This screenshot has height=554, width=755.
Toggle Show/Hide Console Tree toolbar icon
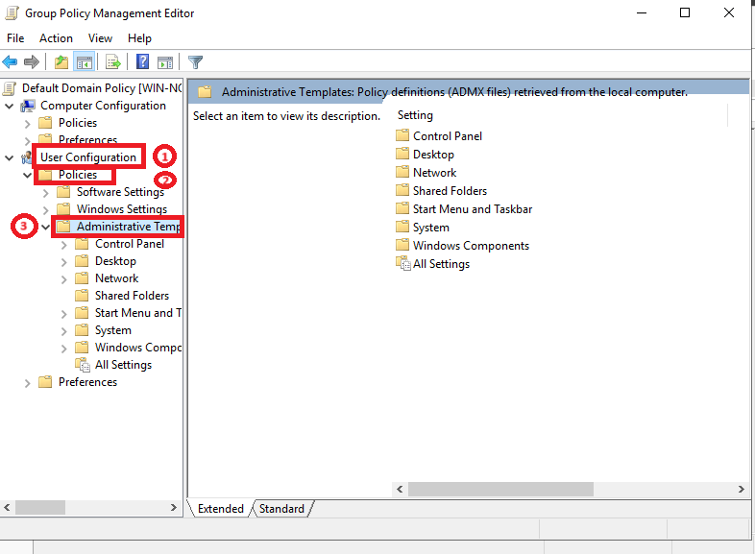pyautogui.click(x=85, y=62)
